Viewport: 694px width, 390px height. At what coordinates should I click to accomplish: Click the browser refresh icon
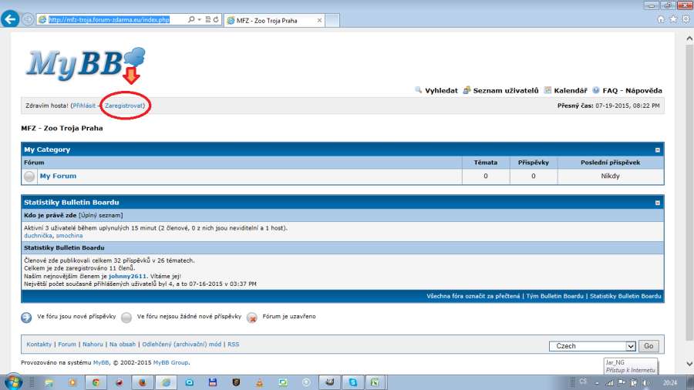pos(217,19)
